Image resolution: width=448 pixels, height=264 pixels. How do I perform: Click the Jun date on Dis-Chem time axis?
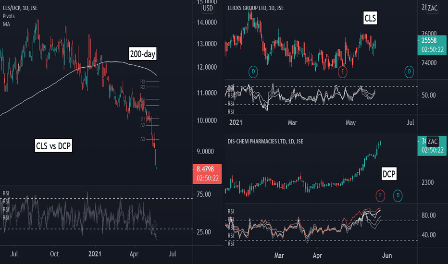tap(387, 255)
